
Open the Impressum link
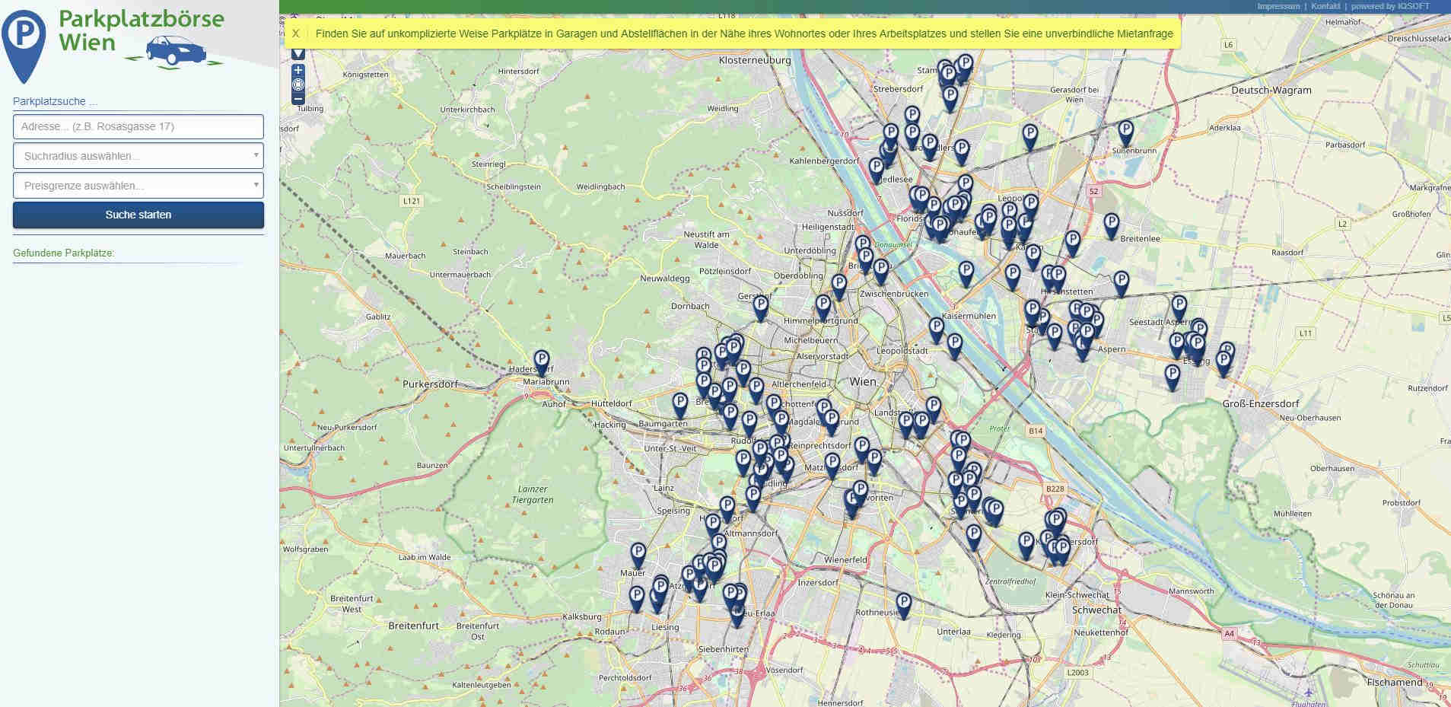(x=1278, y=6)
